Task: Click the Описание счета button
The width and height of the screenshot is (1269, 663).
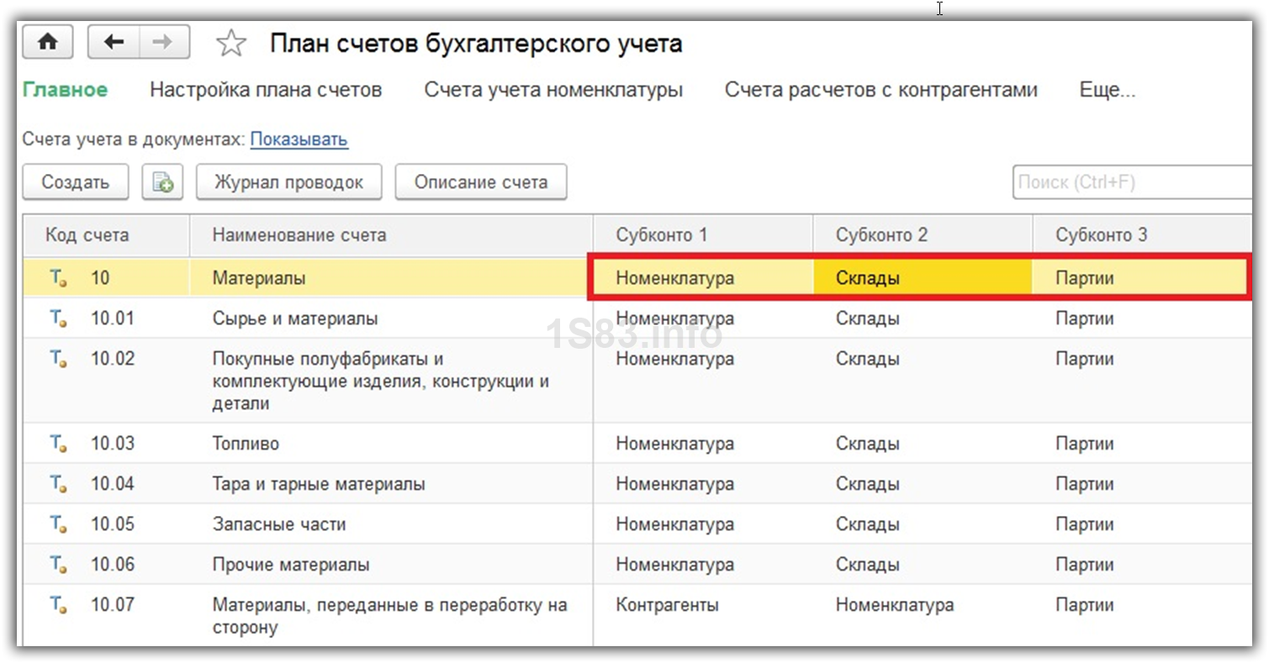Action: click(480, 182)
